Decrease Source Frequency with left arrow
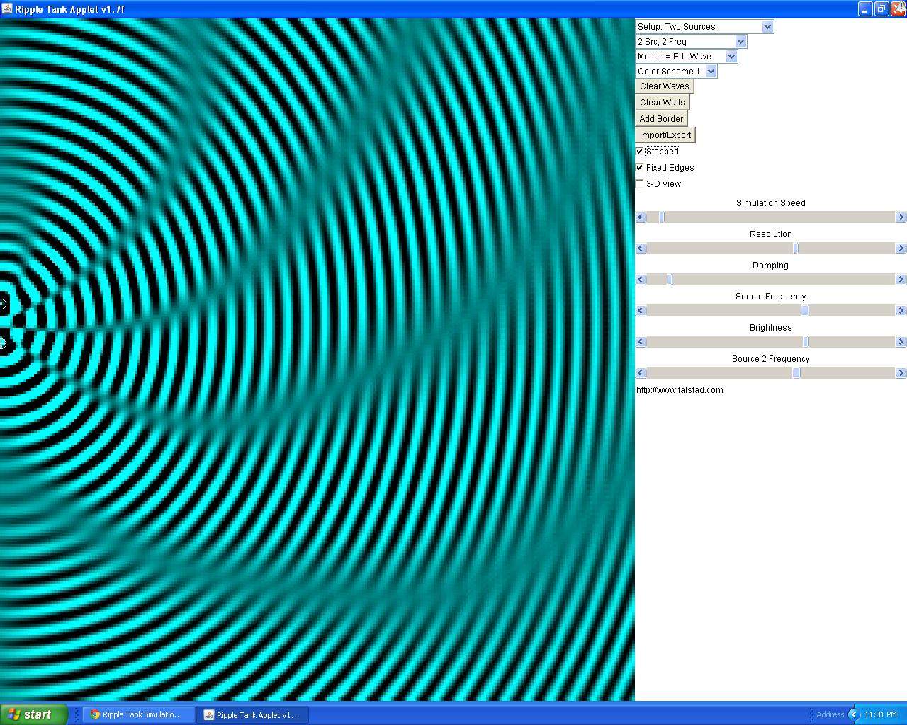 pos(641,311)
